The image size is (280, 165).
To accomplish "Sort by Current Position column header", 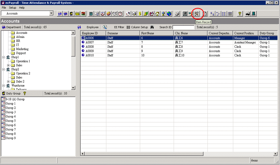I will coord(245,33).
